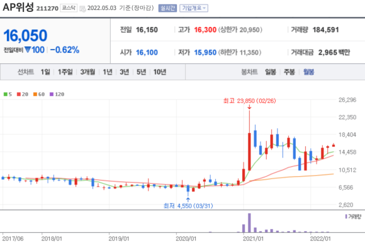This screenshot has height=246, width=365.
Task: Click the 14,458 price axis label
Action: (x=347, y=152)
